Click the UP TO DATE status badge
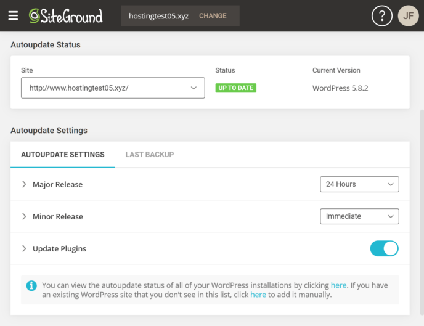 pos(236,88)
